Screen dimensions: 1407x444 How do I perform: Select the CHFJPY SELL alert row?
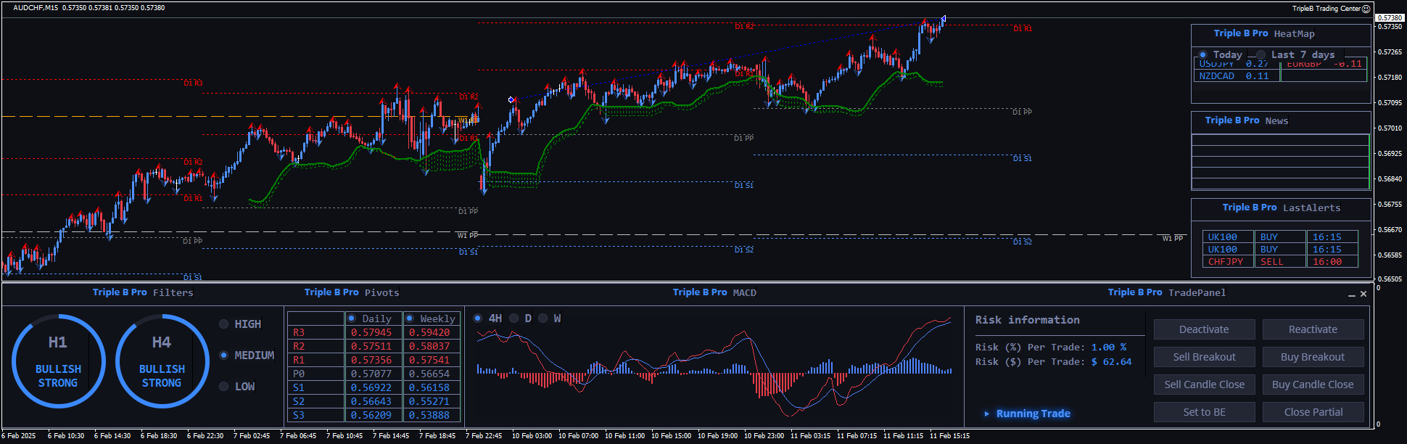(1280, 262)
